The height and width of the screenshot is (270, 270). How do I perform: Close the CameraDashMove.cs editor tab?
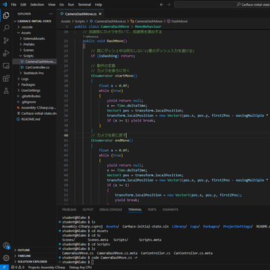[100, 14]
